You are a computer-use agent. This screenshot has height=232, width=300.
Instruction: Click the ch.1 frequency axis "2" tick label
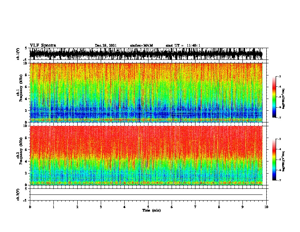coord(26,111)
